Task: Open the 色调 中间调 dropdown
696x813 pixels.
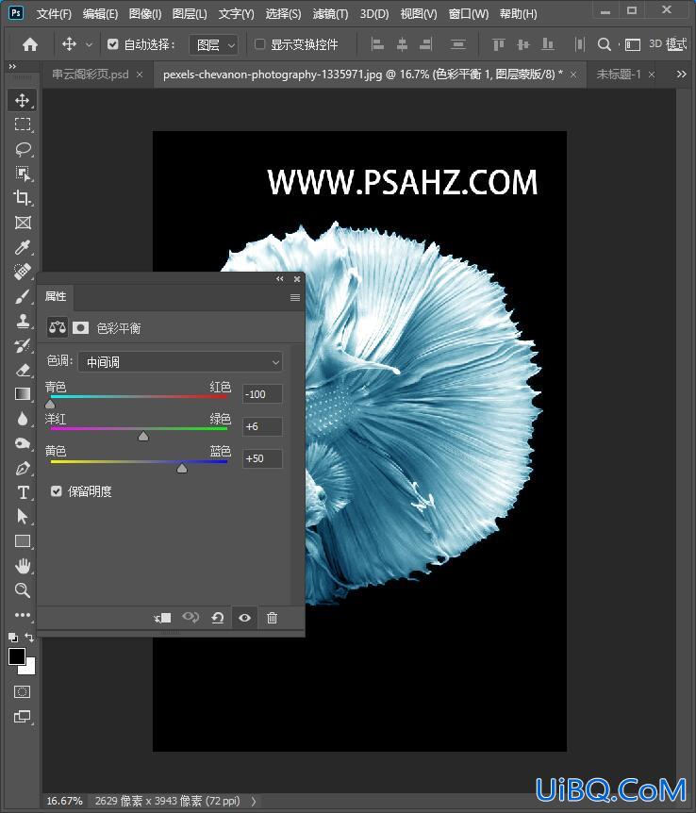Action: tap(180, 362)
